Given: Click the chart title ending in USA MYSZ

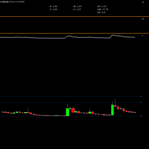Looking at the screenshot, I should pyautogui.click(x=12, y=2).
